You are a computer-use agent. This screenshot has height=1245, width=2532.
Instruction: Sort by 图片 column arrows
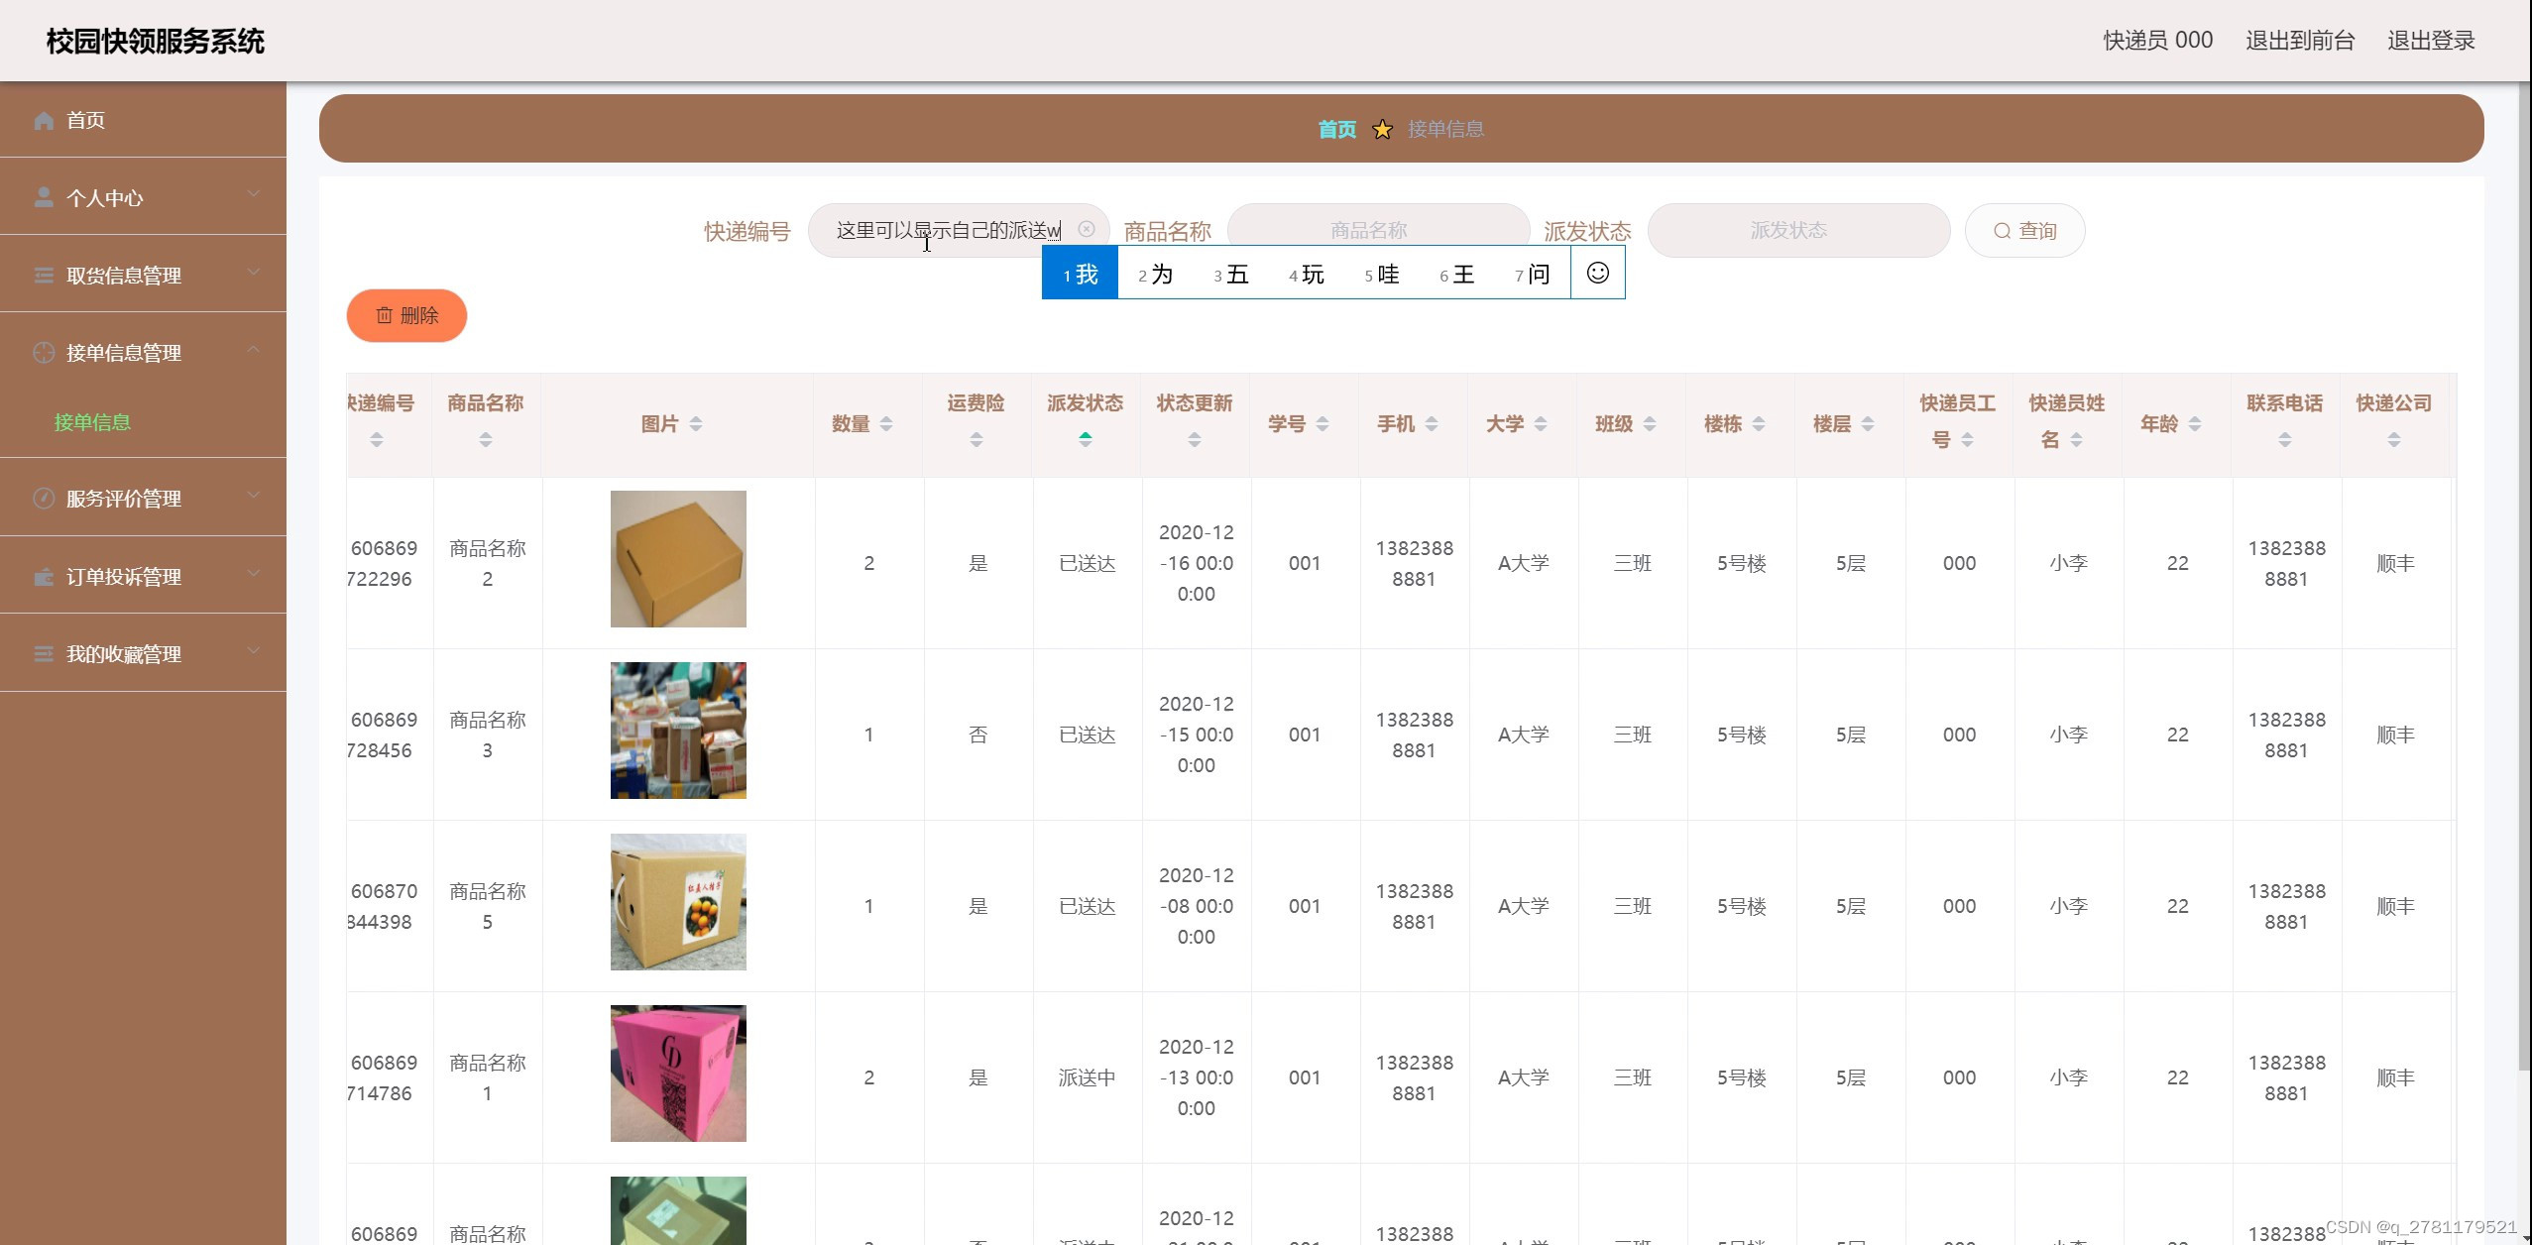(696, 423)
